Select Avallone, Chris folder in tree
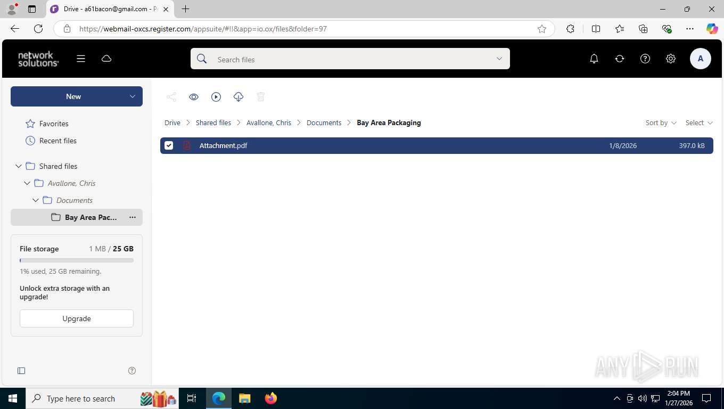This screenshot has width=724, height=409. [72, 183]
